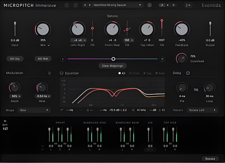Select the Top option in the Equalizer
The image size is (225, 163).
(147, 73)
